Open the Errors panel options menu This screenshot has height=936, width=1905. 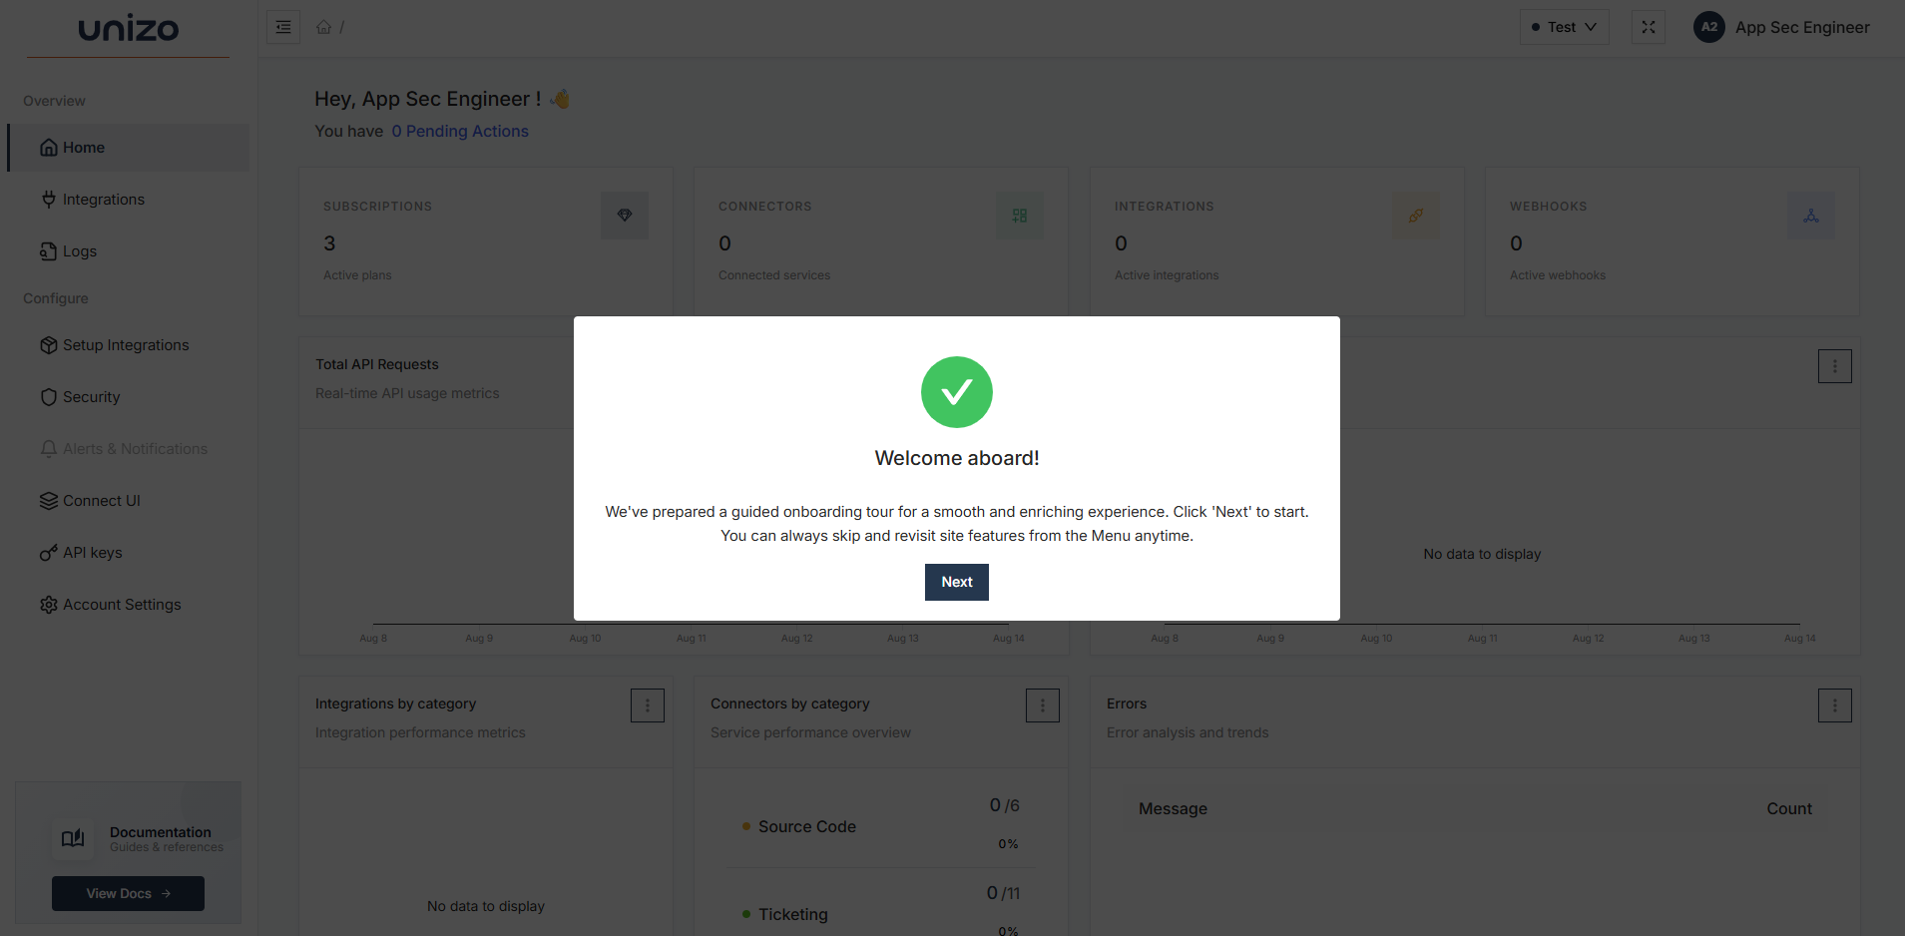coord(1835,705)
